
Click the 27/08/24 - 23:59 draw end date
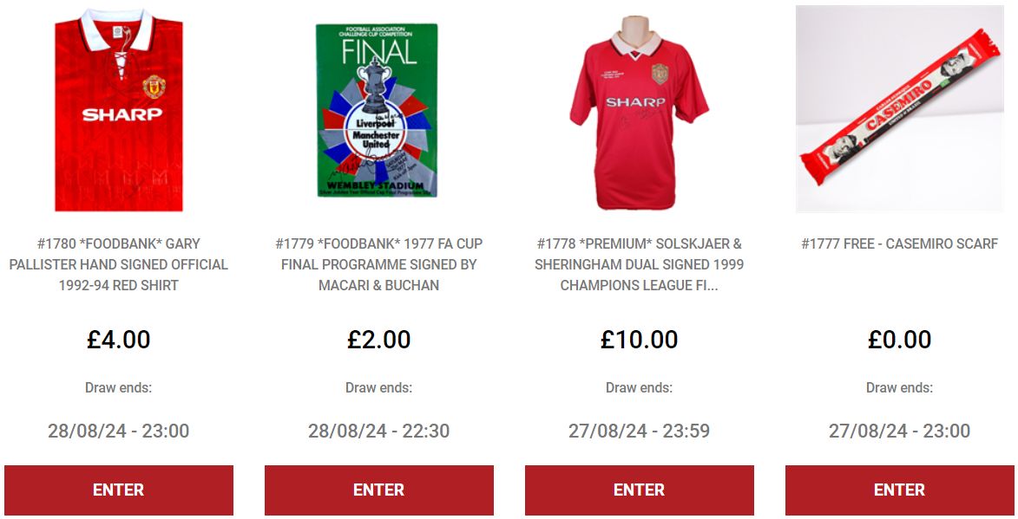[x=640, y=431]
